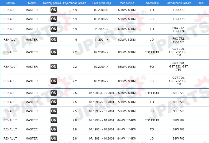Click 'ED/HD/UD' body cell in 2.2 row
This screenshot has height=143, width=209.
tap(152, 52)
